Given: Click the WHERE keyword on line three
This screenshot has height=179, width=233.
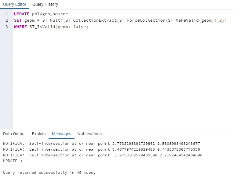Looking at the screenshot, I should 20,27.
